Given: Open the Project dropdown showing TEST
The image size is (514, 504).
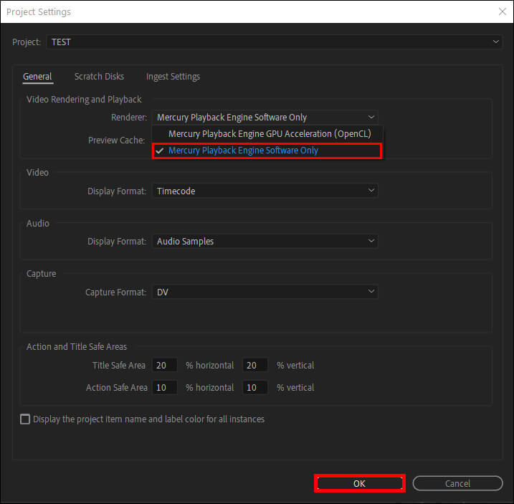Looking at the screenshot, I should [274, 42].
